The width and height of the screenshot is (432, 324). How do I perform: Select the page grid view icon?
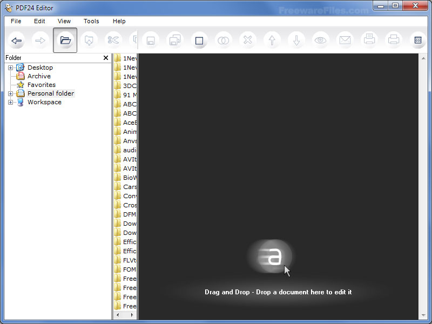pos(418,39)
